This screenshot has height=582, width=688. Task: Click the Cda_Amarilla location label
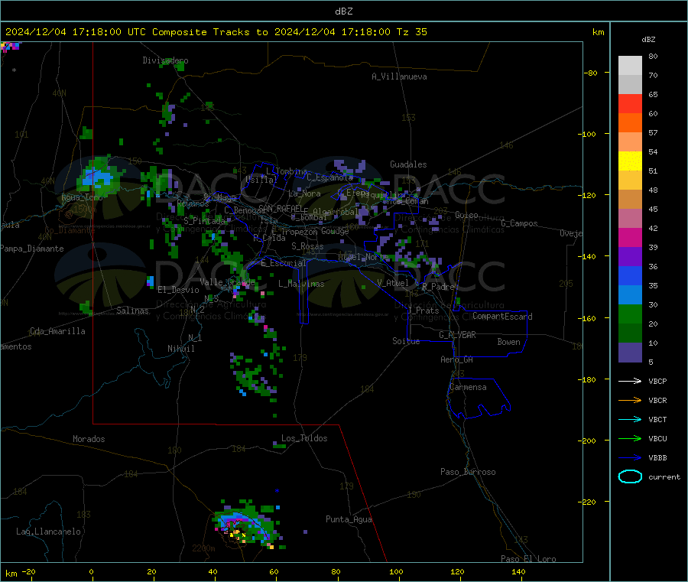pyautogui.click(x=57, y=331)
